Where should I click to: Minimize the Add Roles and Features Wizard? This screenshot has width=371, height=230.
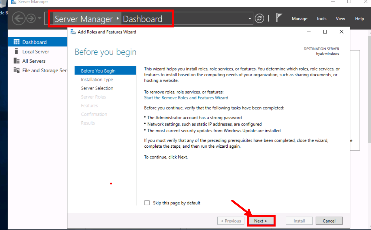pos(308,32)
